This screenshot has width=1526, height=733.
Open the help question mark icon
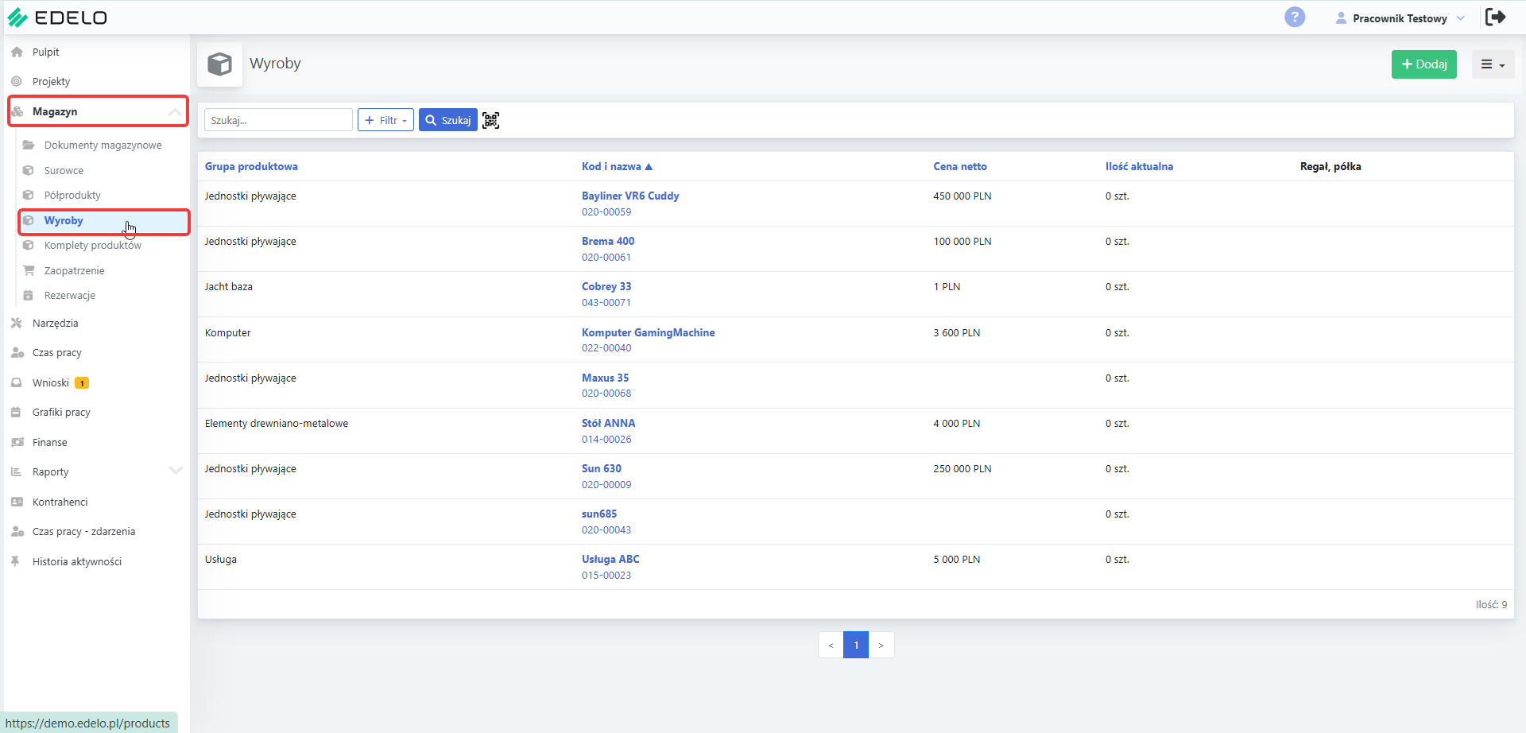click(1295, 17)
